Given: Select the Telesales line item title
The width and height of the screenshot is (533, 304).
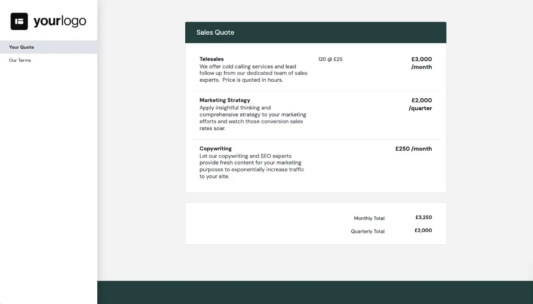Looking at the screenshot, I should (211, 59).
